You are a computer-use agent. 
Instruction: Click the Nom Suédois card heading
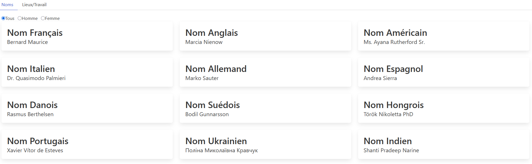pyautogui.click(x=213, y=105)
